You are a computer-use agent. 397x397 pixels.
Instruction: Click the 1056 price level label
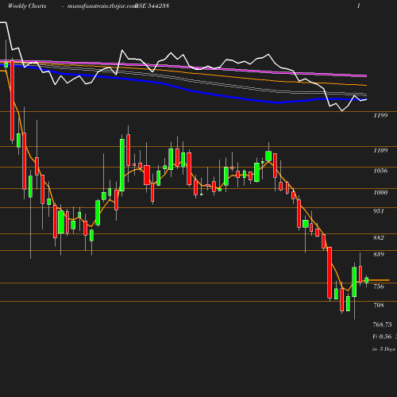click(380, 171)
